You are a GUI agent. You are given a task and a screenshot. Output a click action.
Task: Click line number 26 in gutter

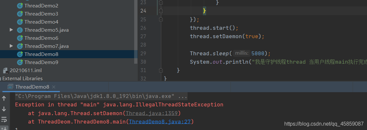point(144,28)
